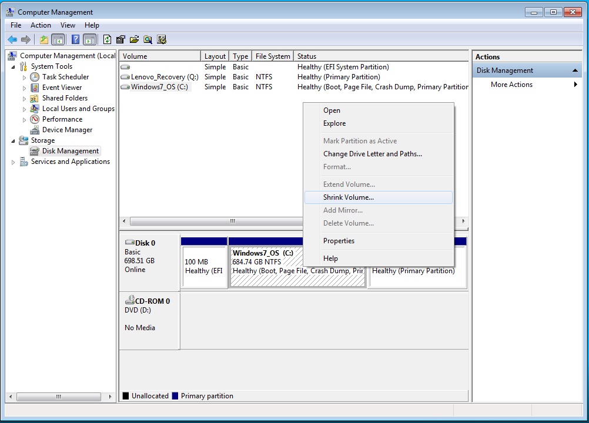589x423 pixels.
Task: Sort by the Type column header
Action: (x=240, y=56)
